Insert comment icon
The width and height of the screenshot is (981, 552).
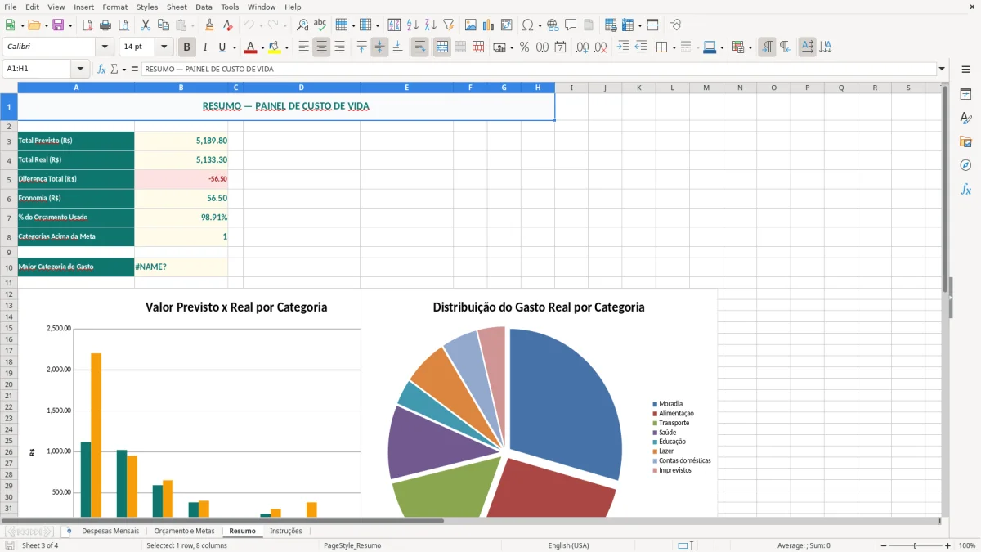tap(571, 25)
